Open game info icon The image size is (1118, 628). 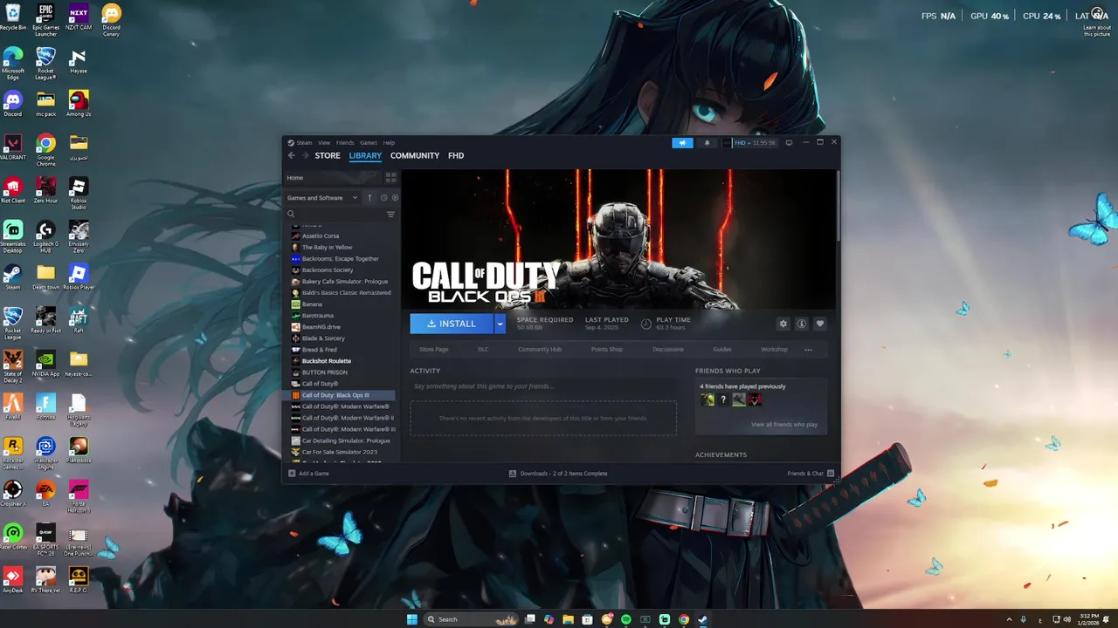pos(801,324)
